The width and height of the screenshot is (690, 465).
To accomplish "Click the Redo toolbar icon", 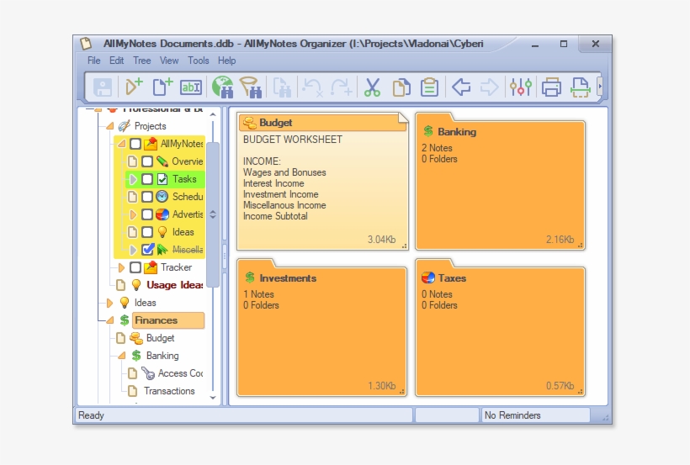I will click(342, 87).
